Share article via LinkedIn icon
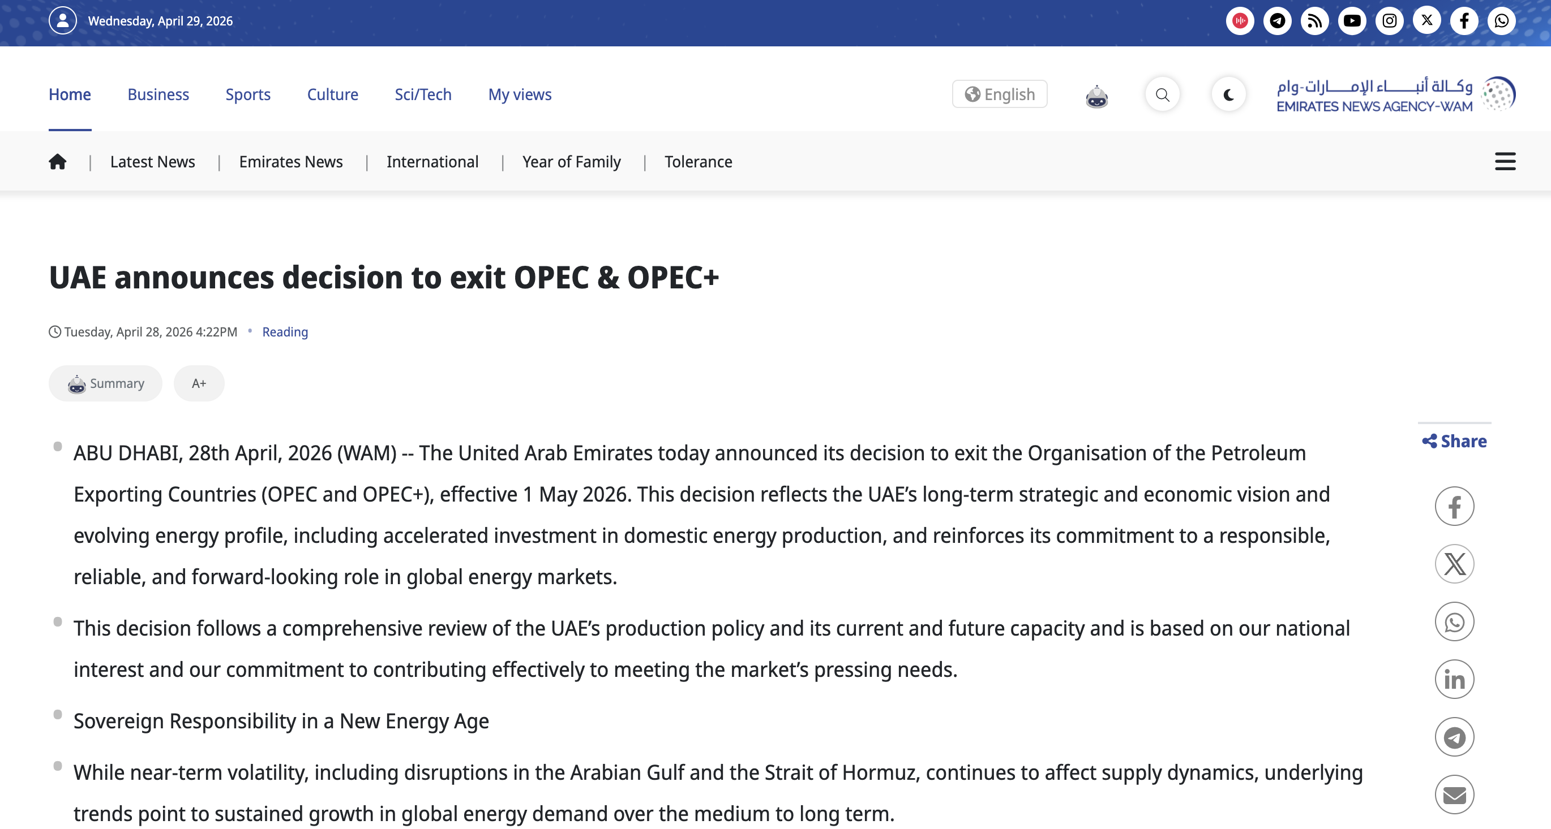 tap(1454, 679)
